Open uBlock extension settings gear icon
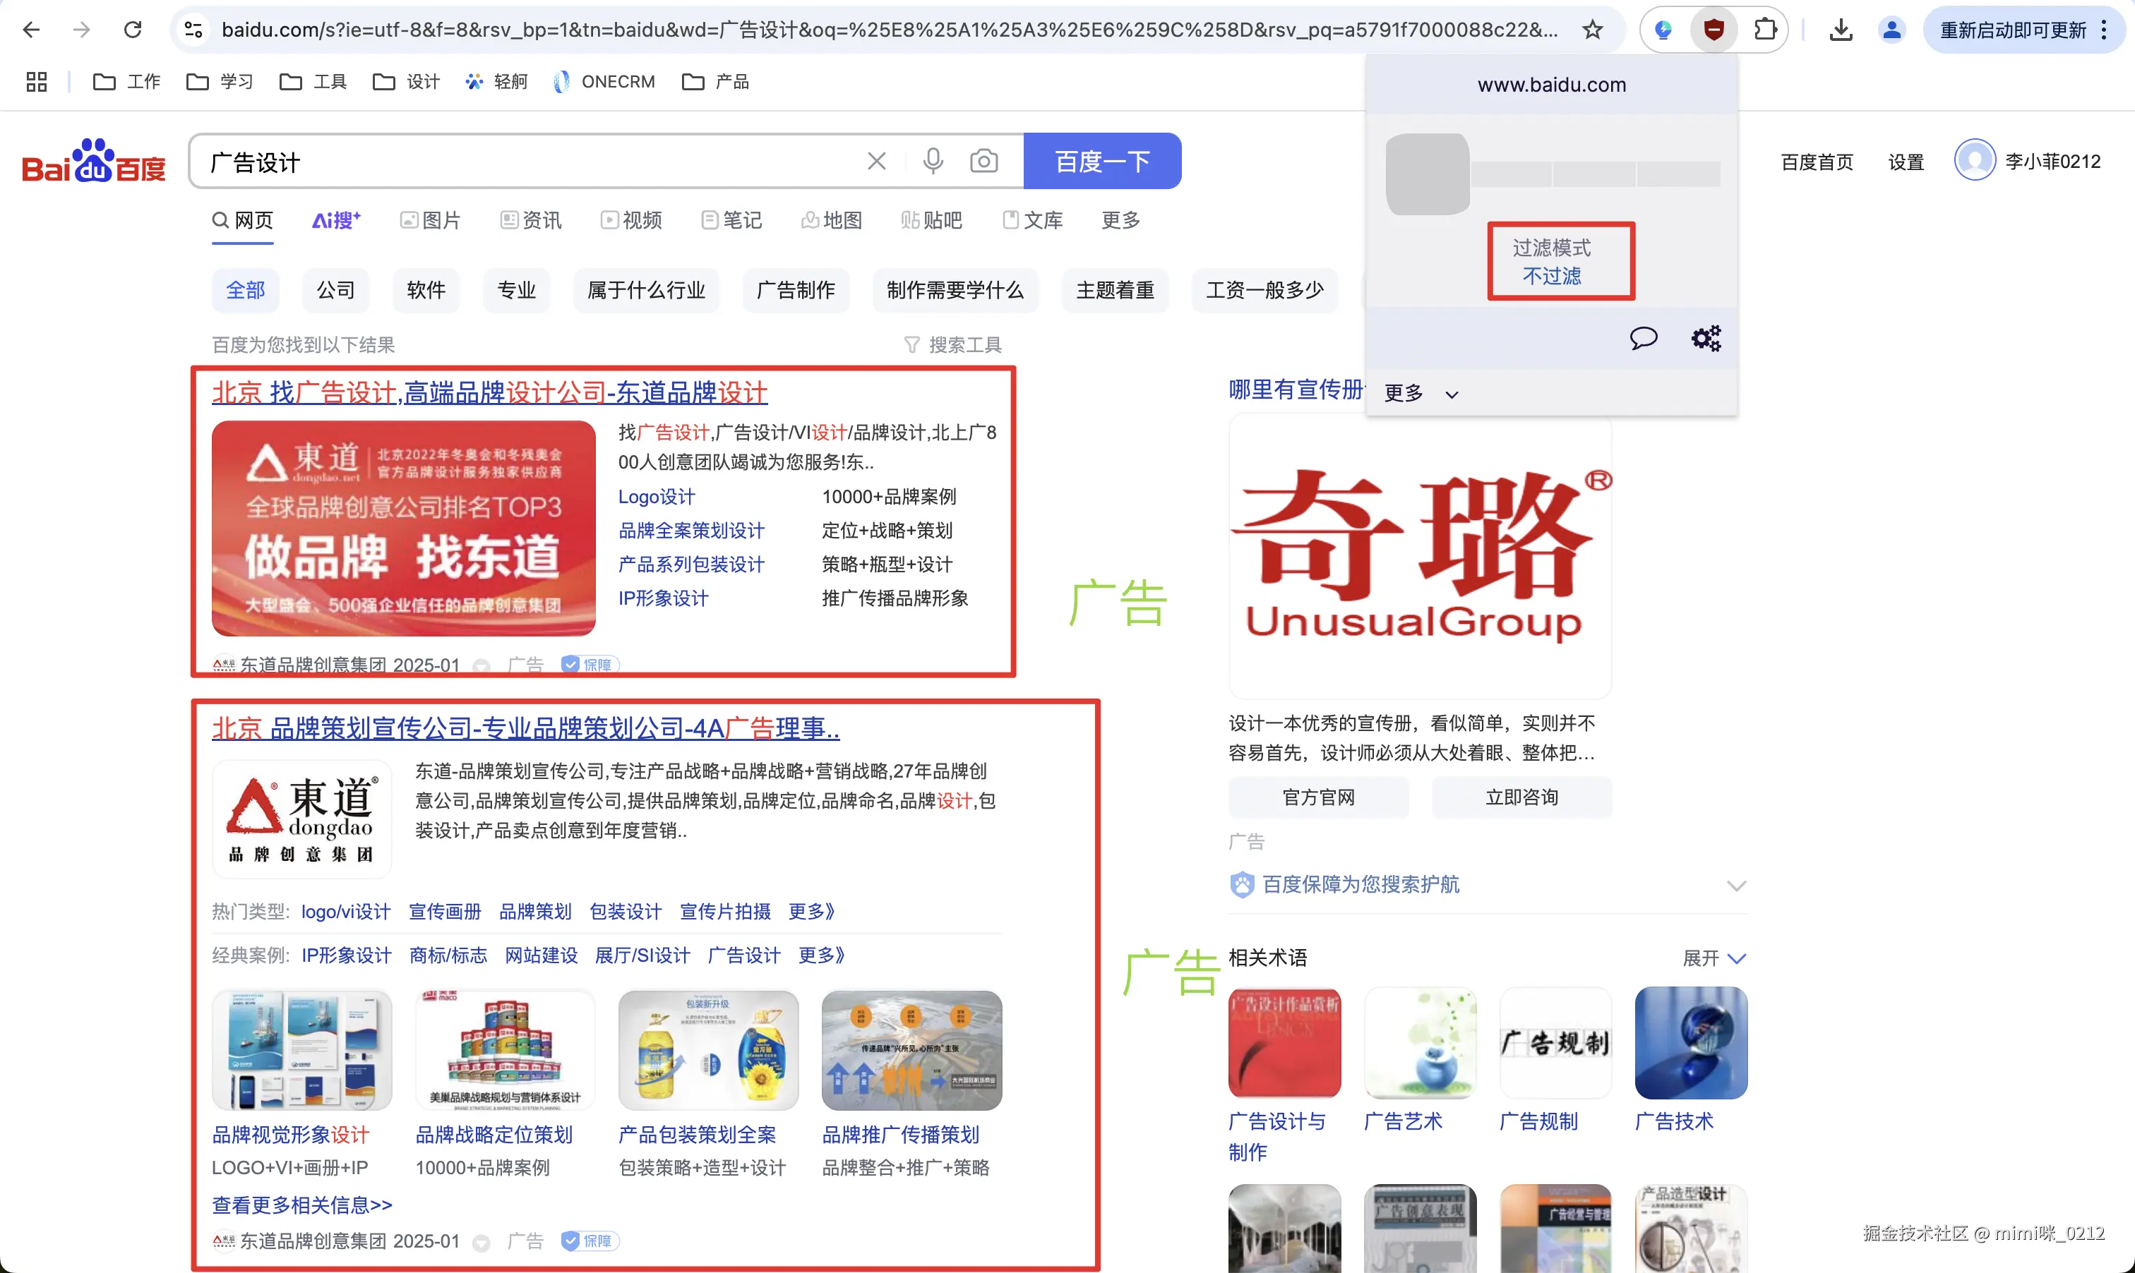Viewport: 2135px width, 1273px height. pyautogui.click(x=1706, y=338)
